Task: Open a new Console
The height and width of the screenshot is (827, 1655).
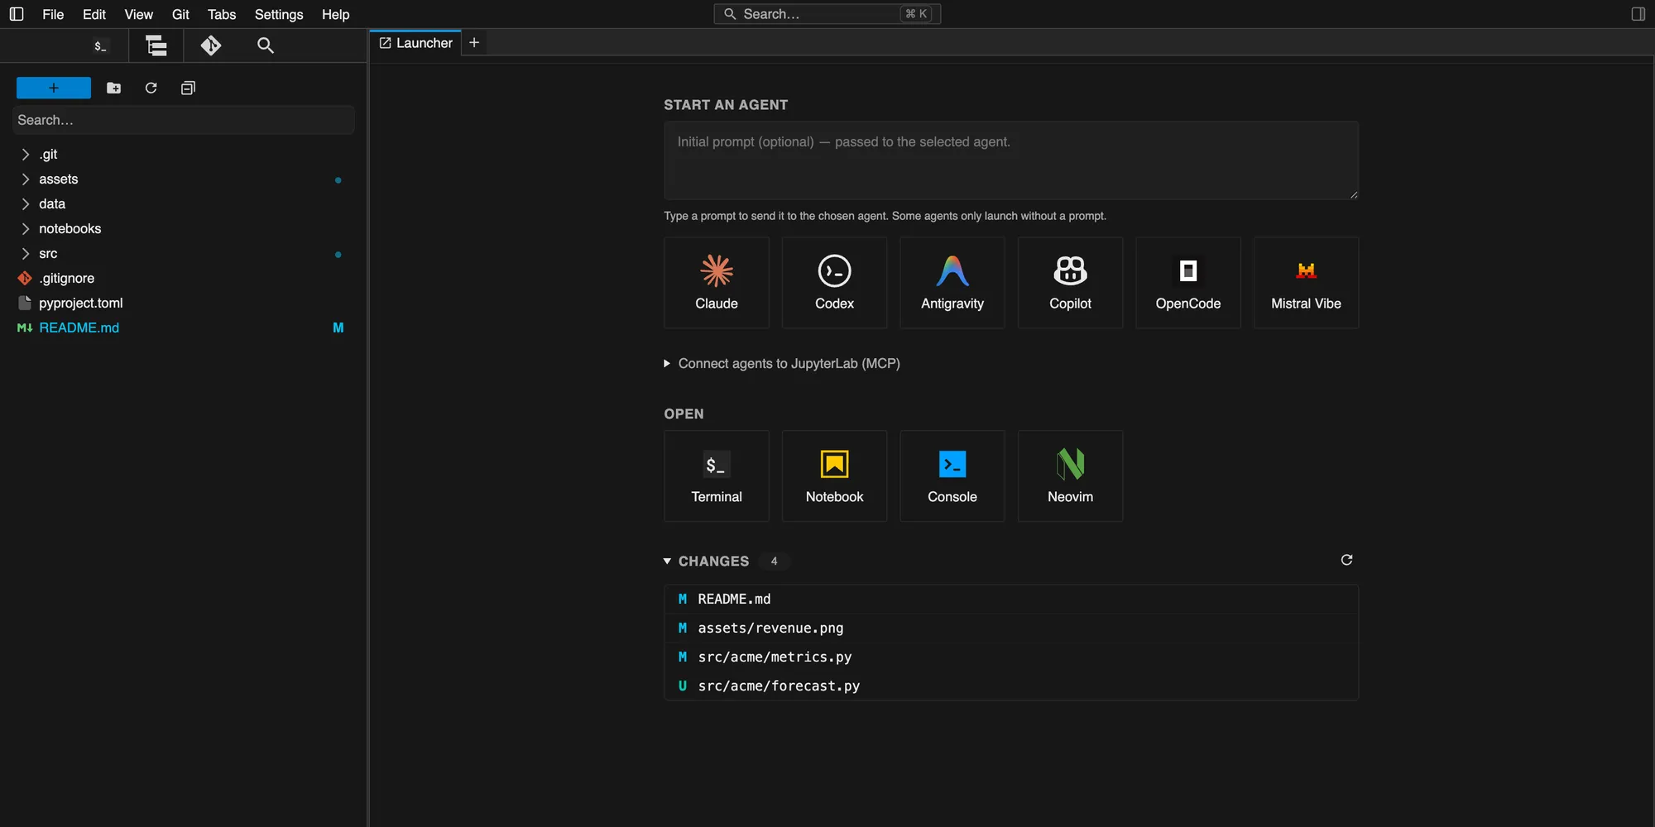Action: tap(952, 476)
